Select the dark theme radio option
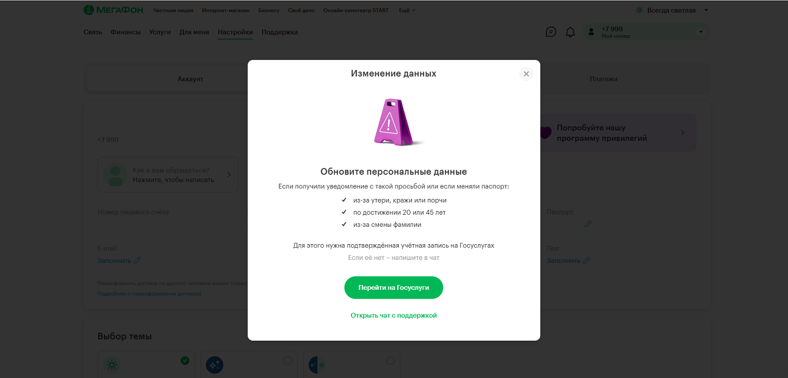Viewport: 788px width, 378px height. [x=287, y=361]
